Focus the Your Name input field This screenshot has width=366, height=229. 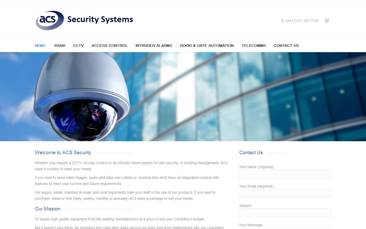[285, 174]
